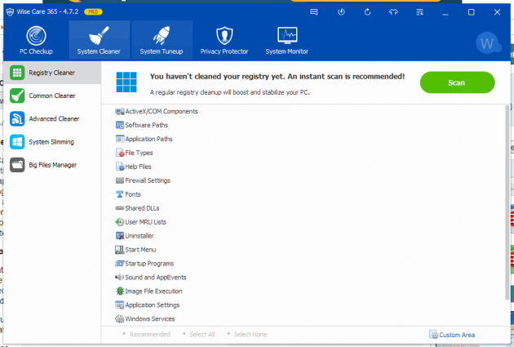This screenshot has height=347, width=514.
Task: Click the restore backup clock icon
Action: pos(341,12)
